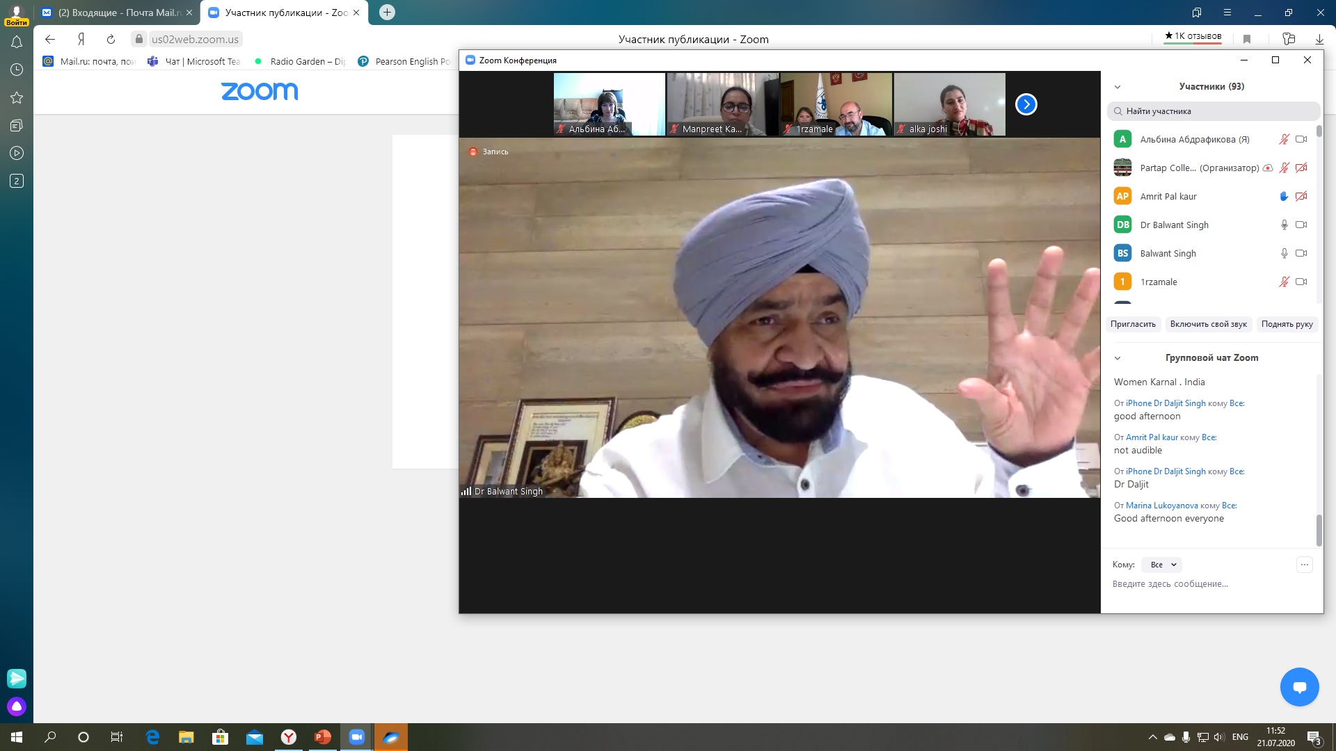Click Поднять руку button
Screen dimensions: 1336x751
(x=1287, y=324)
